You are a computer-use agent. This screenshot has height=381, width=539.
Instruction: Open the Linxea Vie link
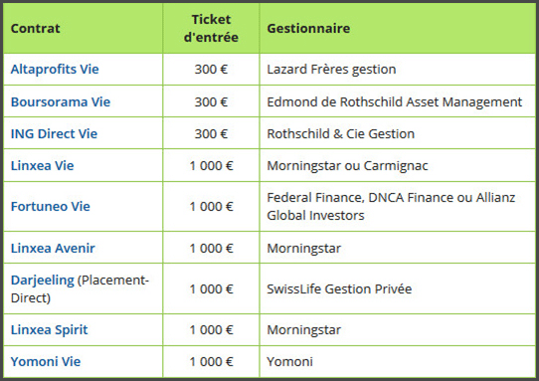pyautogui.click(x=43, y=166)
